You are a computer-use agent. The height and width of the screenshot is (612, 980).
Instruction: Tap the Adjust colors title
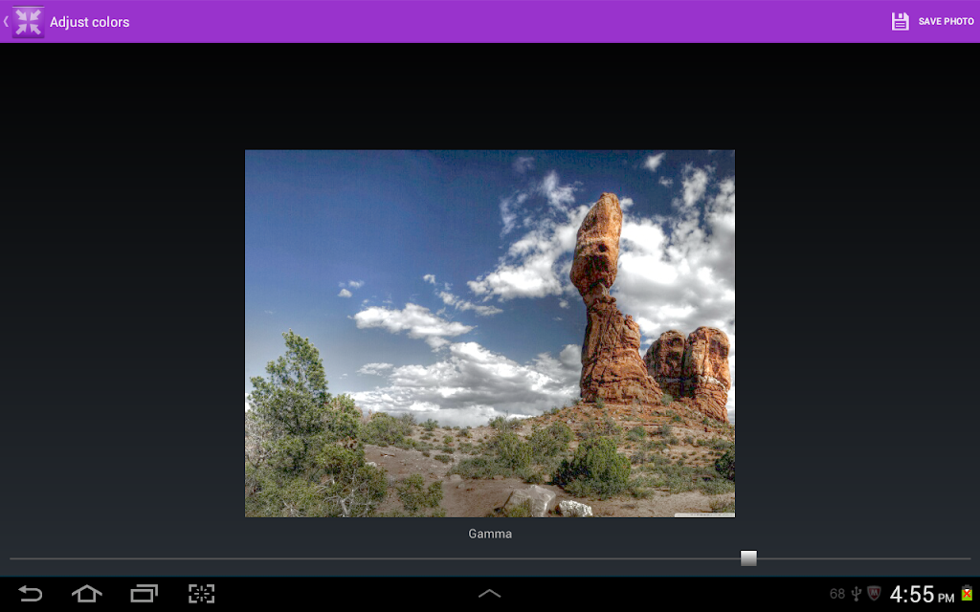pyautogui.click(x=89, y=22)
